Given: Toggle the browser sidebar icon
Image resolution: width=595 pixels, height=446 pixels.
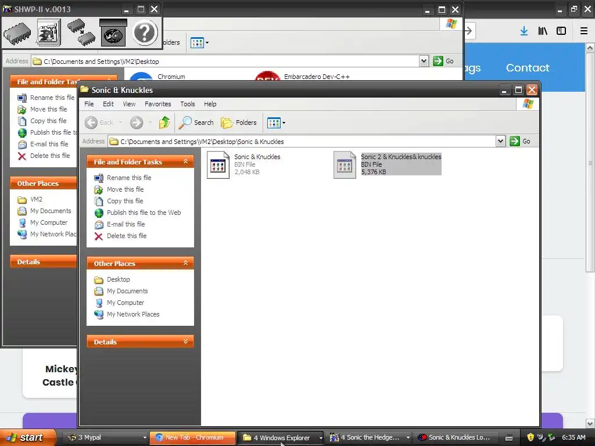Looking at the screenshot, I should point(561,31).
